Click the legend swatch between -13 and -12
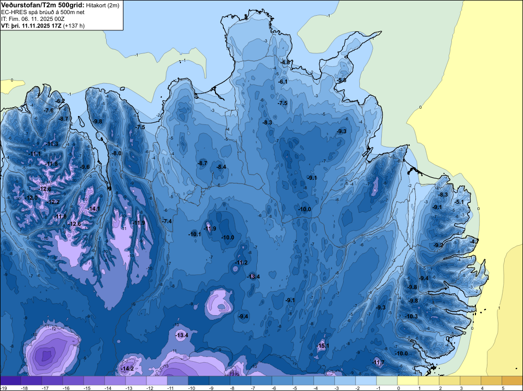This screenshot has height=391, width=523. pyautogui.click(x=136, y=381)
